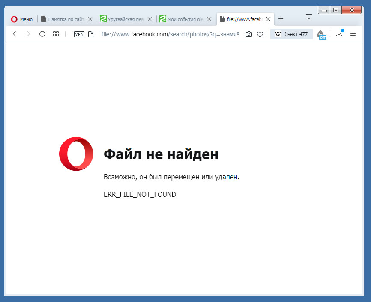
Task: Click the Wikipedia search box бьект 477
Action: click(291, 34)
